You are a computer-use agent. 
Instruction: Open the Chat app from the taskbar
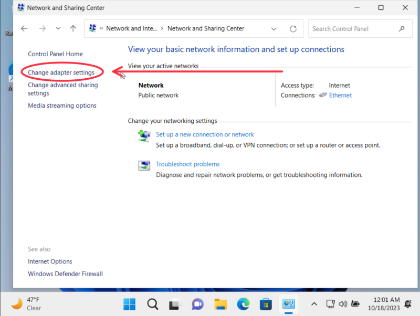click(x=197, y=304)
